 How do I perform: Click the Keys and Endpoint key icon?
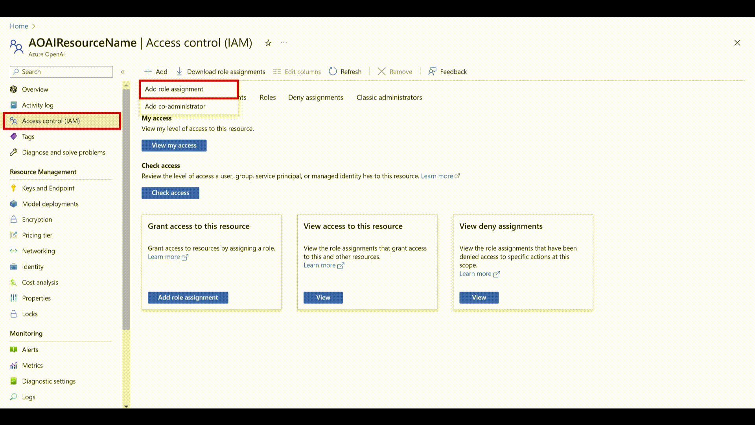pyautogui.click(x=14, y=188)
